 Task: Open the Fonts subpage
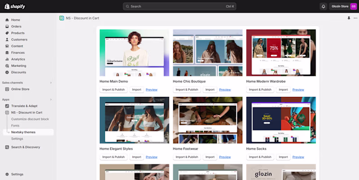pyautogui.click(x=15, y=126)
